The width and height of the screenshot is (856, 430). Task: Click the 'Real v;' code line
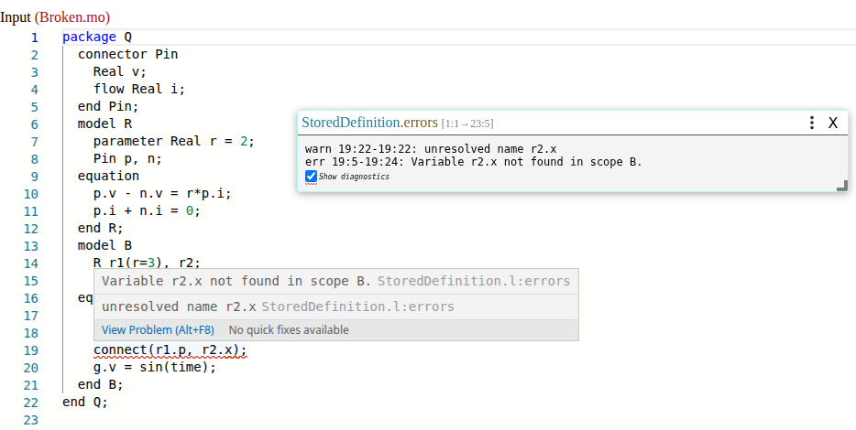tap(119, 72)
